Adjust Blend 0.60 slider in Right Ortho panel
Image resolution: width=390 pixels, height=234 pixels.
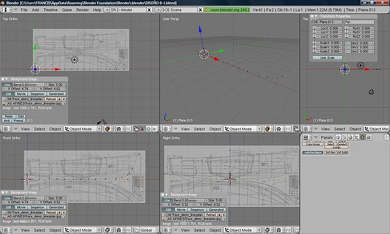click(188, 201)
